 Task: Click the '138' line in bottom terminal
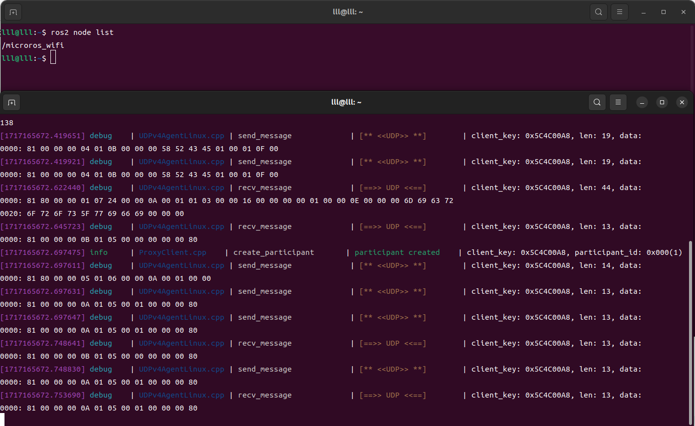7,123
